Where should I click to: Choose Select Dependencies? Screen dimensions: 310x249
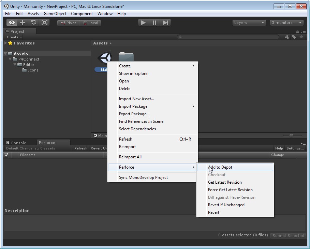tap(152, 129)
